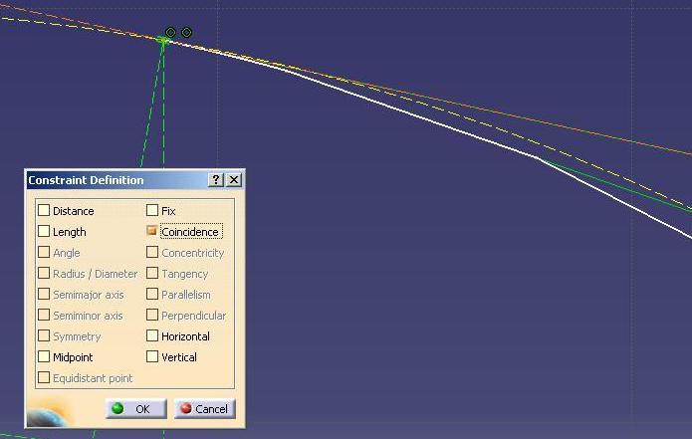Select the right coincidence constraint symbol
Screen dimensions: 692x439
point(186,32)
